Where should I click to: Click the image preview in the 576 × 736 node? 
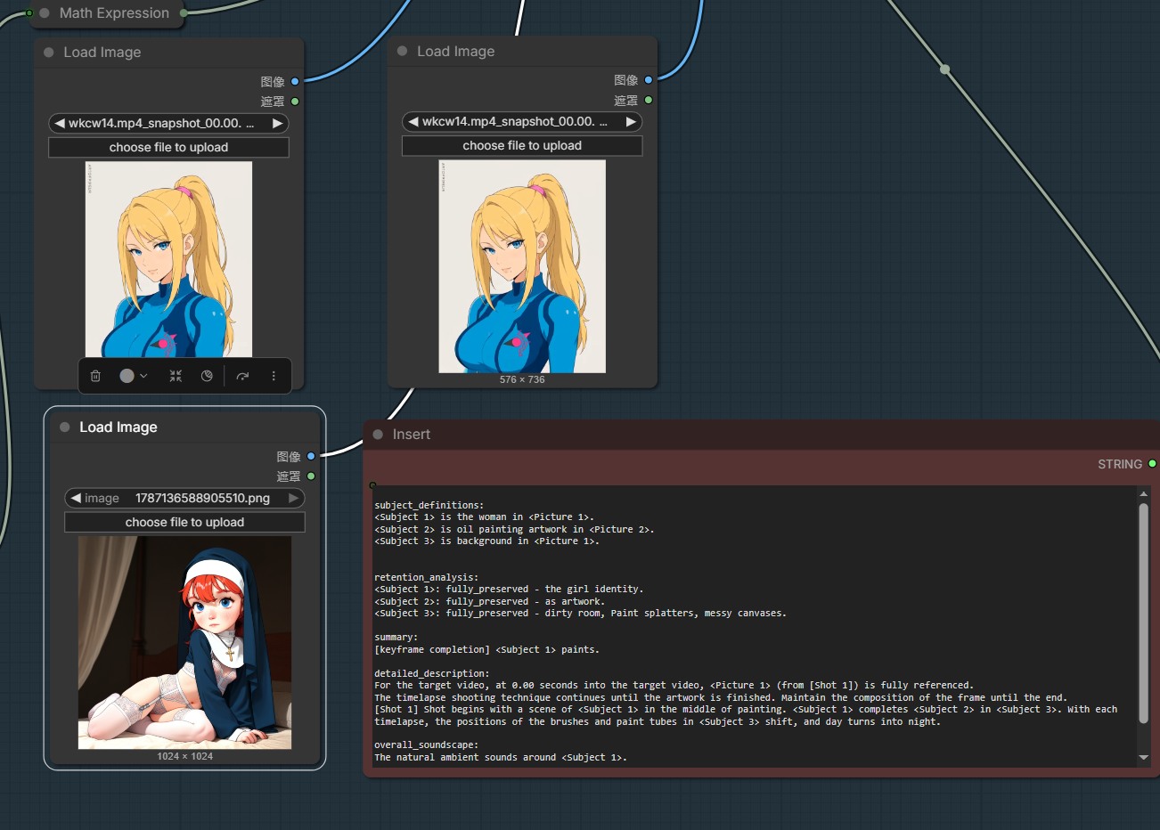(x=522, y=266)
